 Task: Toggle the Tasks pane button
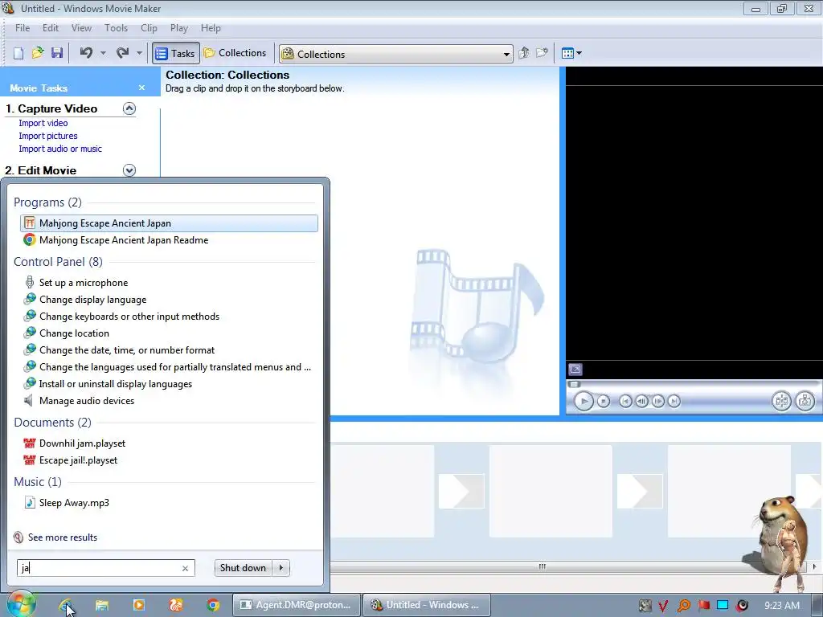tap(176, 54)
